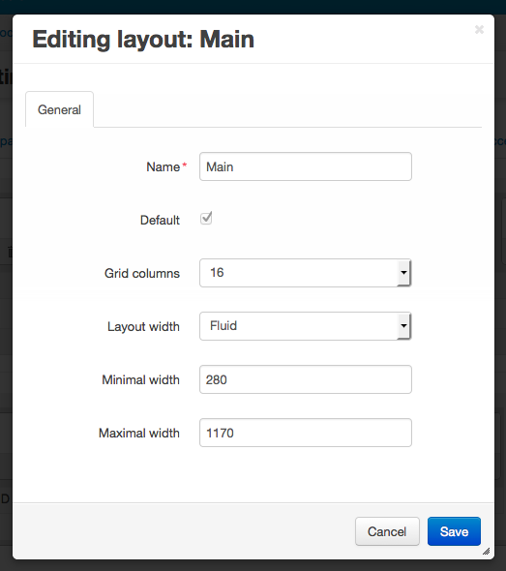Click the Cancel button
Image resolution: width=506 pixels, height=571 pixels.
(x=387, y=531)
